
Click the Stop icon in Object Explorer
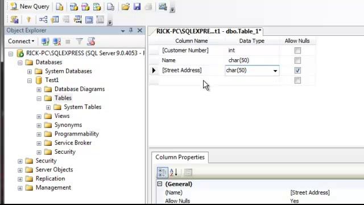[68, 42]
